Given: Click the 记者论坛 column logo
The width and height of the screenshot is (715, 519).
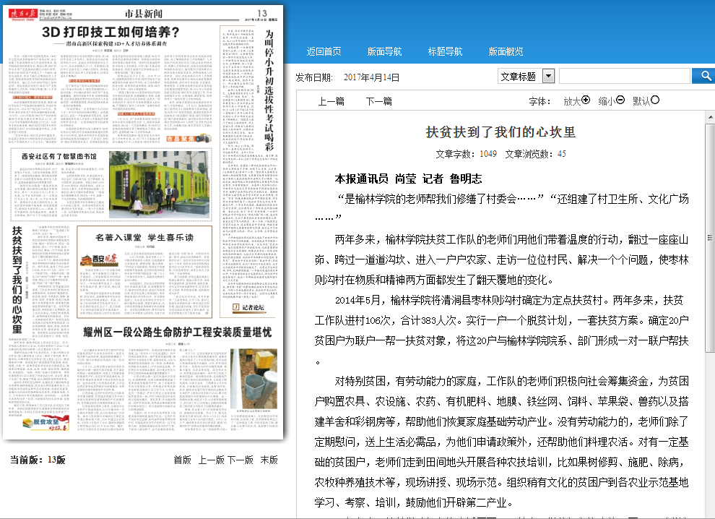Looking at the screenshot, I should 248,308.
